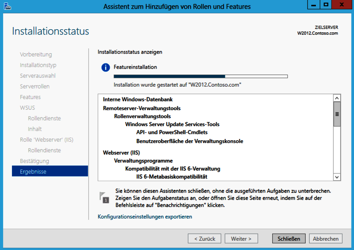Select 'Remoteserver-Verwaltungstools' entry
Screen dimensions: 354x250
(142, 108)
